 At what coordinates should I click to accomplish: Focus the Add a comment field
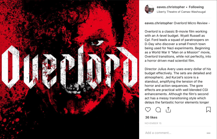pos(174,133)
